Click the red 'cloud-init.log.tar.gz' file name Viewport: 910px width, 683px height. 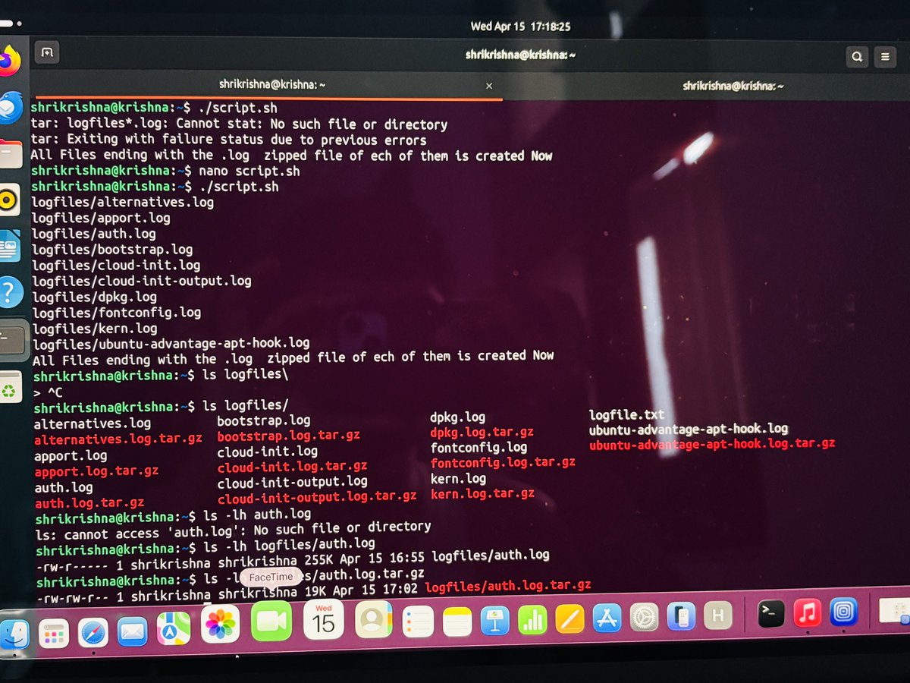pyautogui.click(x=293, y=467)
